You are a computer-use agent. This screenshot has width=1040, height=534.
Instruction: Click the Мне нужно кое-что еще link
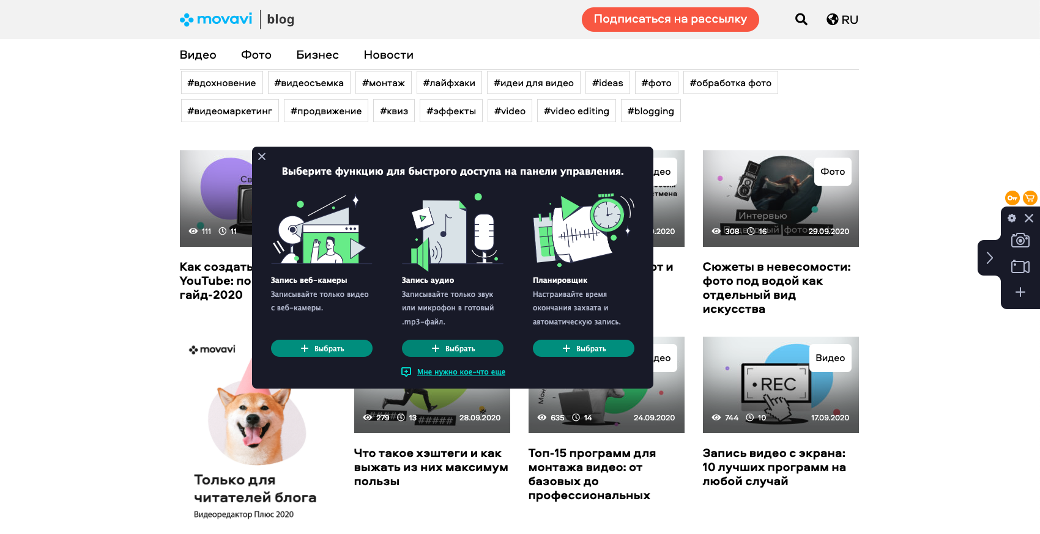click(461, 372)
